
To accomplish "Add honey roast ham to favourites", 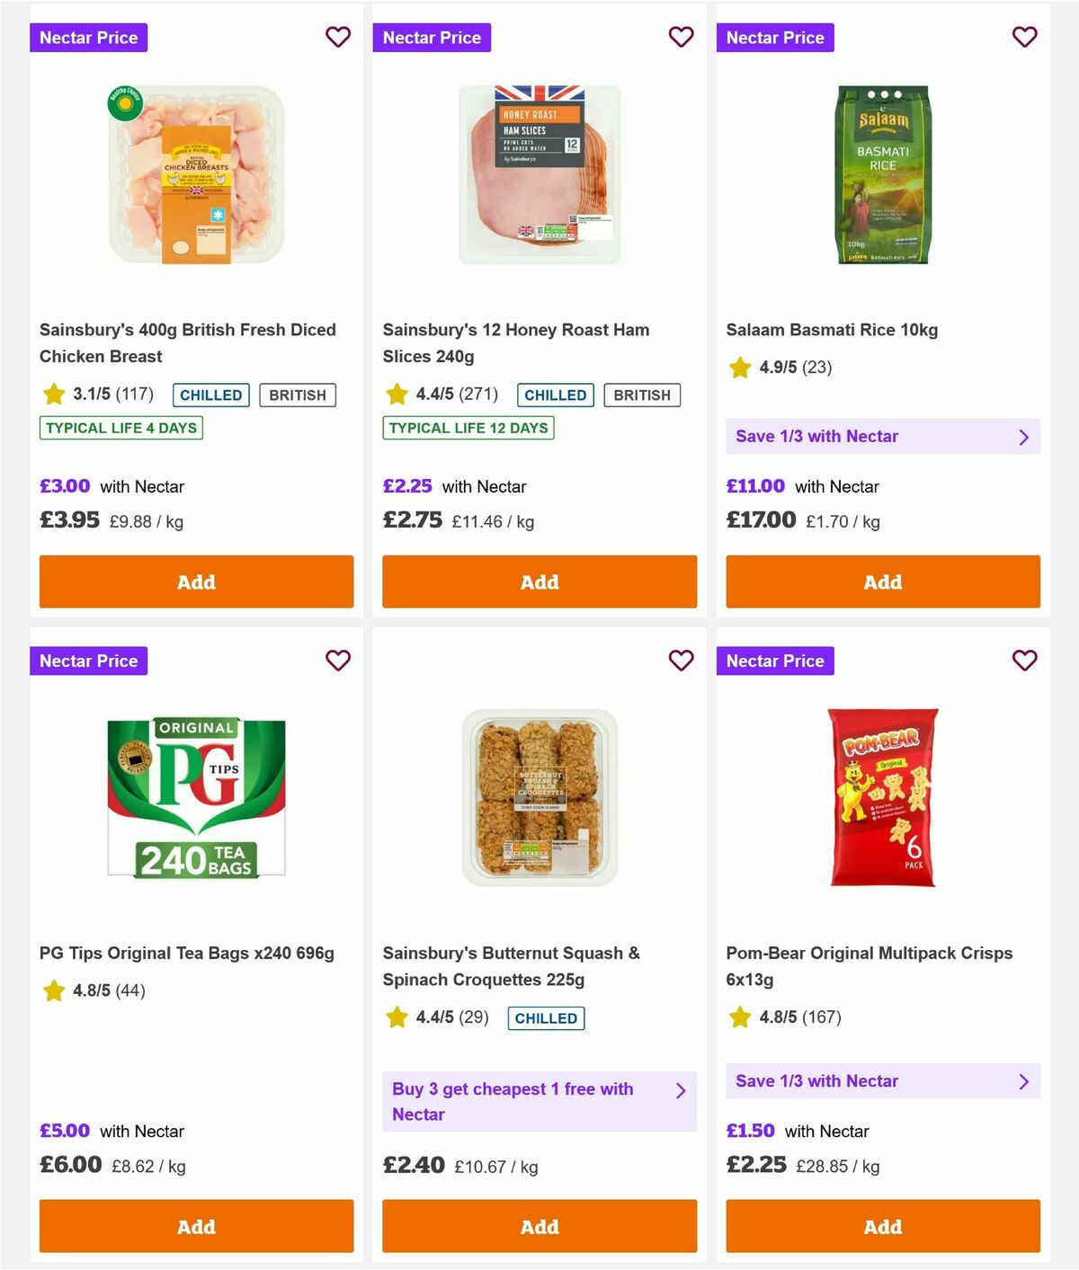I will [681, 37].
